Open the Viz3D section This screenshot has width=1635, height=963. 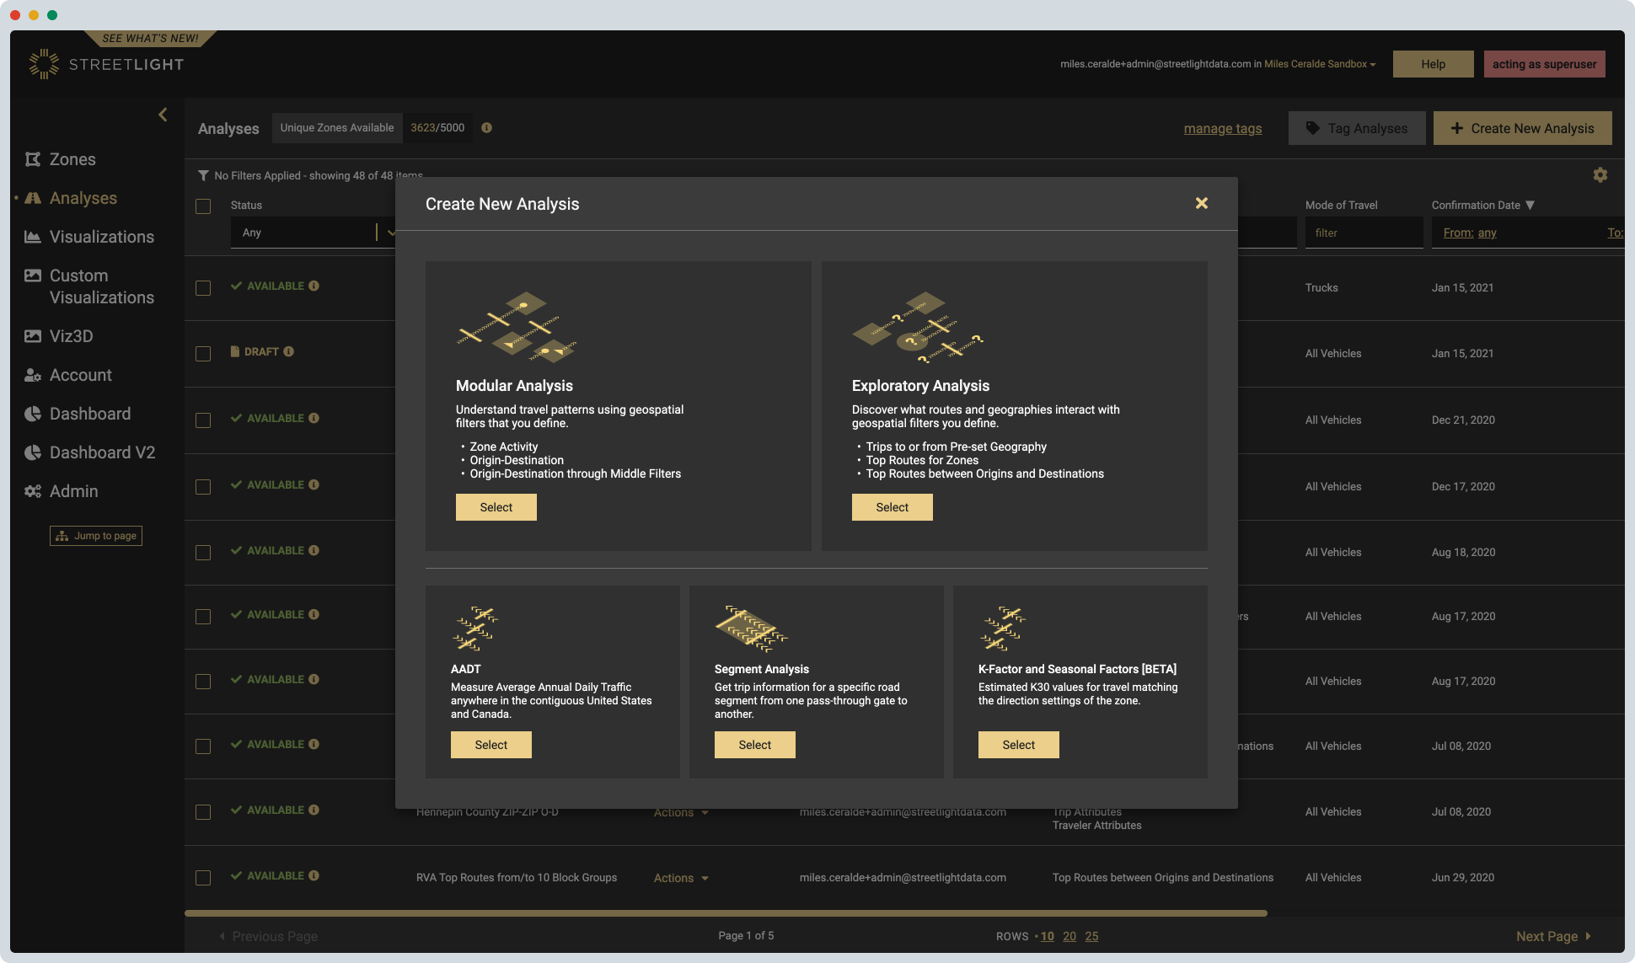(71, 336)
